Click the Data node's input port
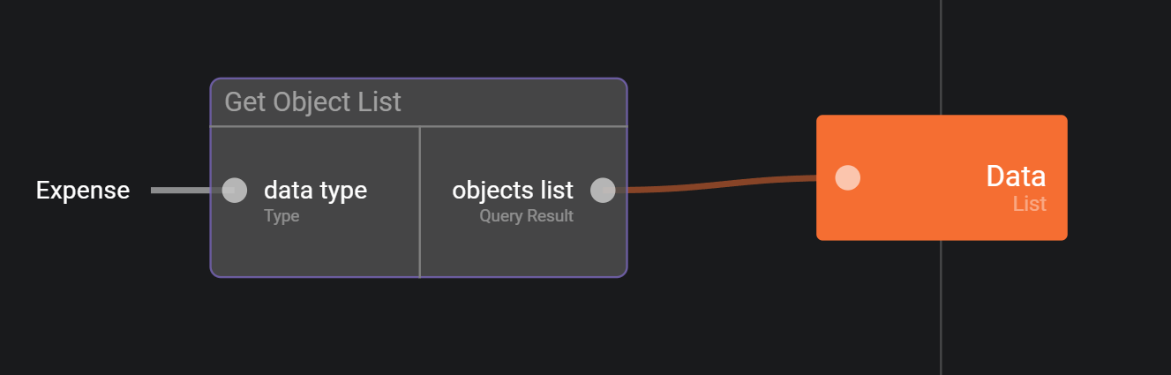The height and width of the screenshot is (375, 1171). [x=847, y=177]
